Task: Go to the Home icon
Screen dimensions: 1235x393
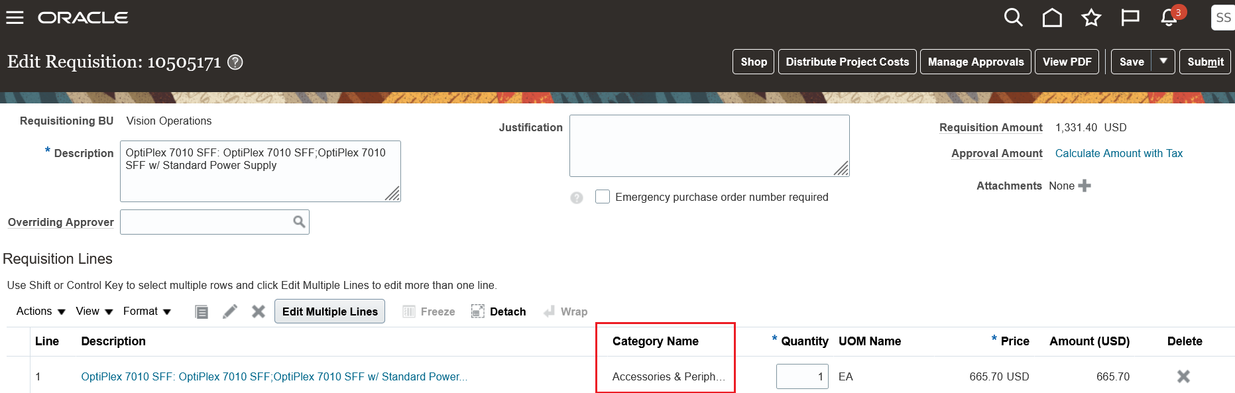Action: [1052, 18]
